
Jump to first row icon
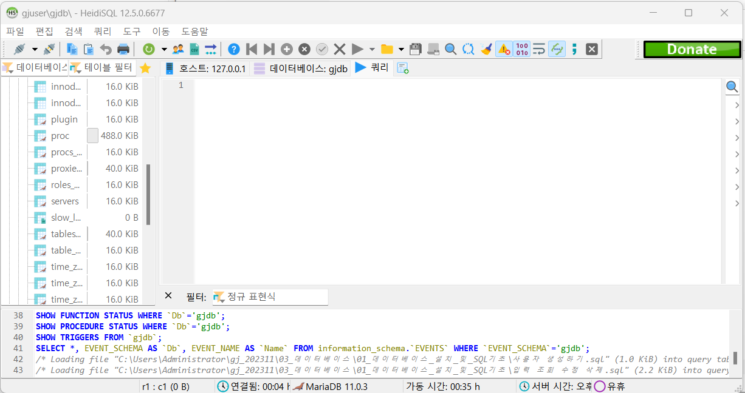(252, 49)
